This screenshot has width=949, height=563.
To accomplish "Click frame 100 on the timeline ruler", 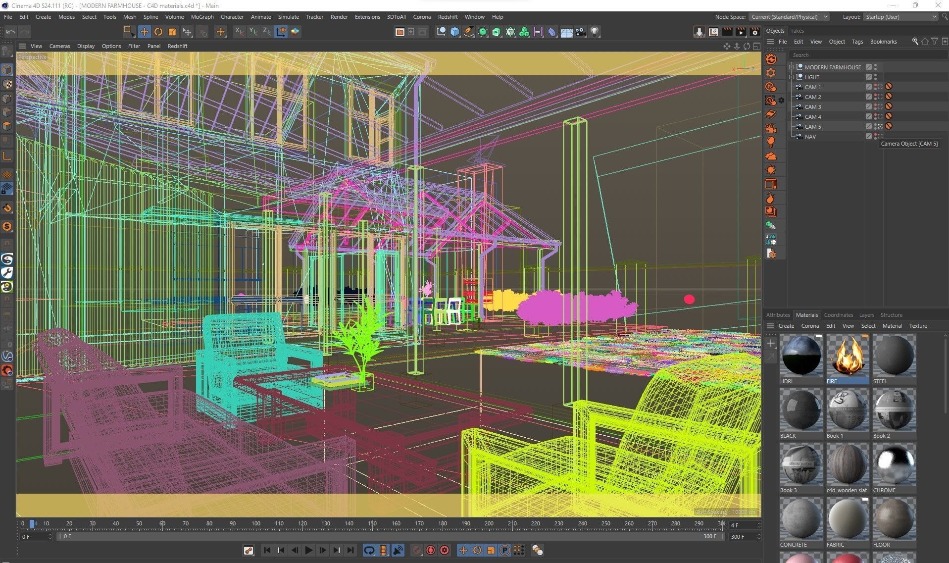I will (x=255, y=523).
